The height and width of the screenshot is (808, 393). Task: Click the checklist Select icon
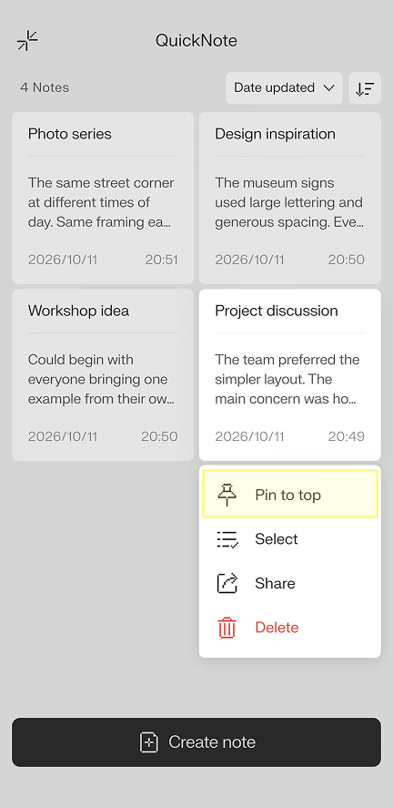click(227, 539)
